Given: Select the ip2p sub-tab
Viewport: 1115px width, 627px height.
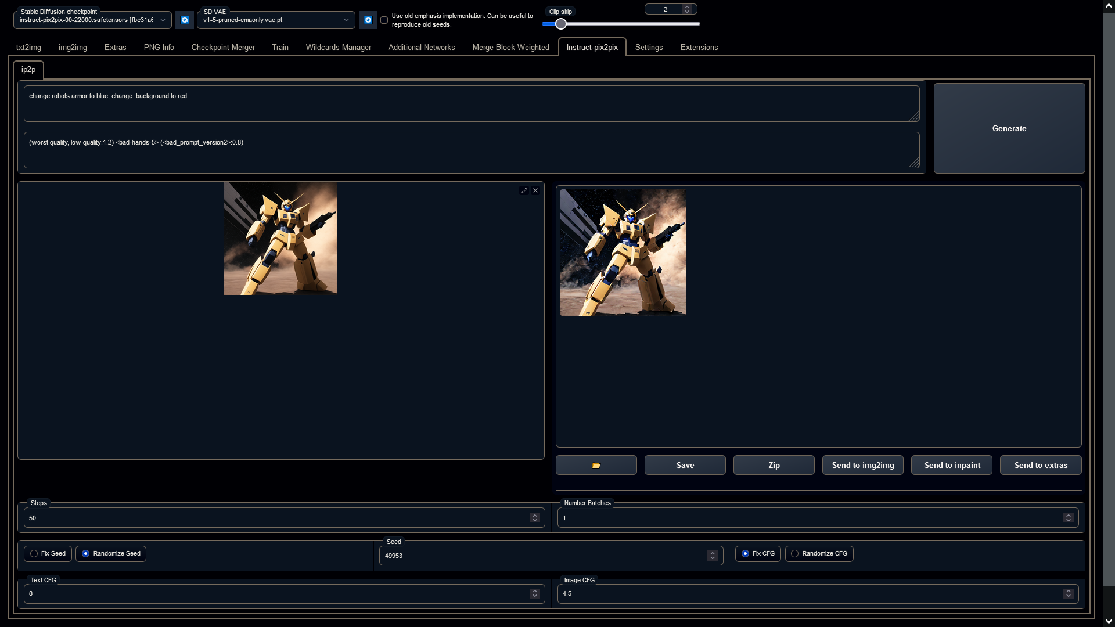Looking at the screenshot, I should (28, 70).
